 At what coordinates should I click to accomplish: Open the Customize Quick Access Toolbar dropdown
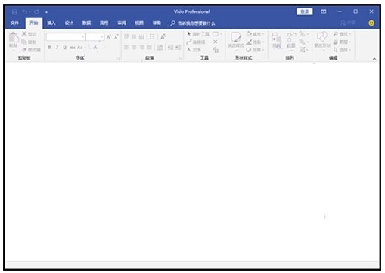point(46,12)
